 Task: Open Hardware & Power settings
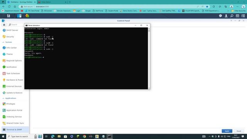[15, 80]
